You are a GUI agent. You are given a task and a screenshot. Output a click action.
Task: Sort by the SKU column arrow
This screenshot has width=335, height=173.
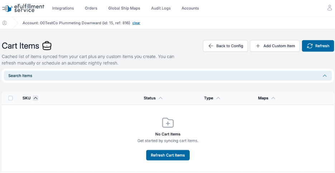(x=36, y=98)
